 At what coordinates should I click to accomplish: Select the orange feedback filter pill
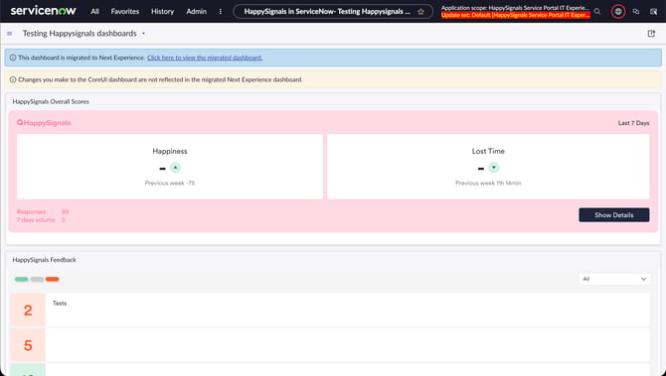point(53,280)
